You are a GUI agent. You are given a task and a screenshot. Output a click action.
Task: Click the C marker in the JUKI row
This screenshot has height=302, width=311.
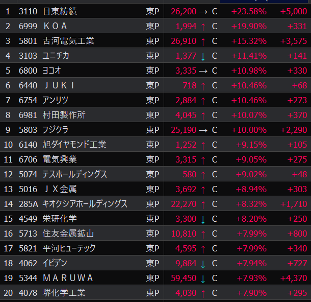[x=215, y=85]
